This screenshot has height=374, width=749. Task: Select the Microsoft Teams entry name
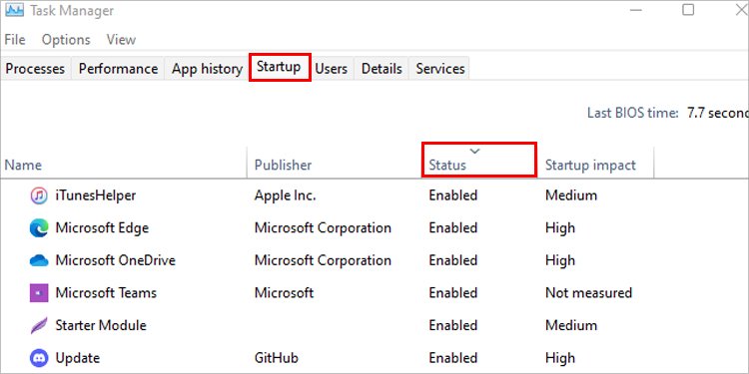pos(106,293)
